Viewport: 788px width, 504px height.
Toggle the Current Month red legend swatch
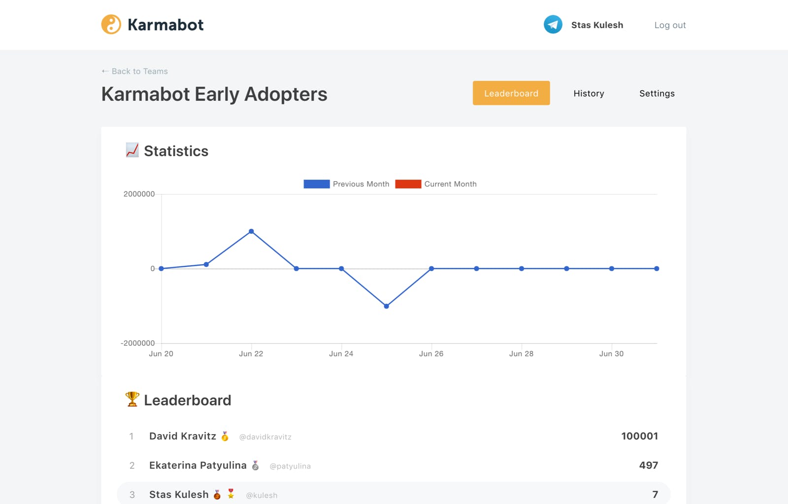[x=408, y=184]
